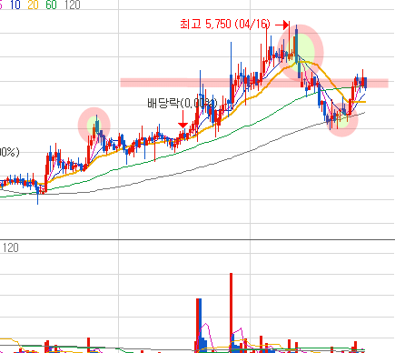Click the tallest red volume bar
Viewport: 395px width, 353px height.
tap(231, 312)
